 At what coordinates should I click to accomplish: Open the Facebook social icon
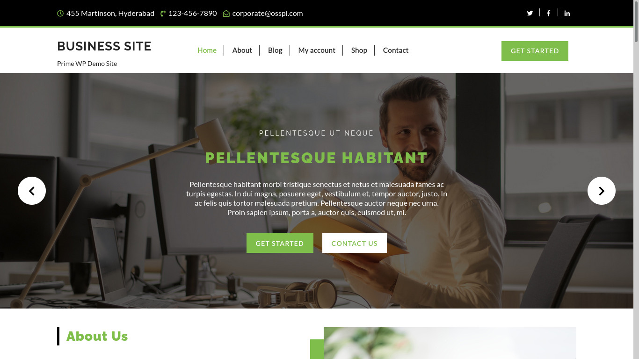[x=549, y=13]
